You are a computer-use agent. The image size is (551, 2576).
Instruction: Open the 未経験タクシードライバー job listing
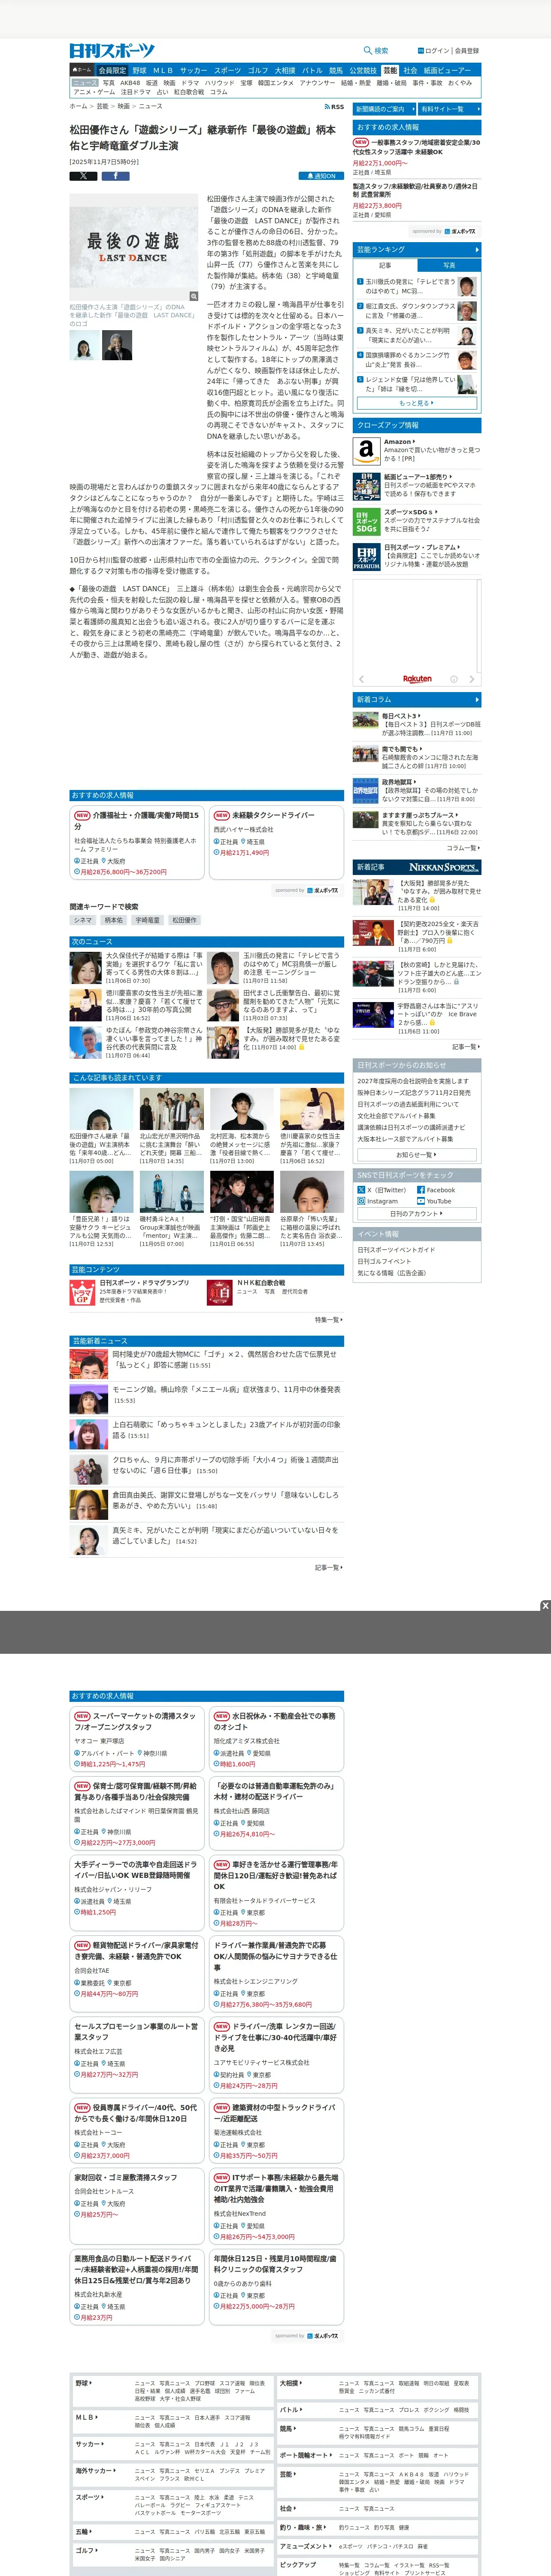pyautogui.click(x=276, y=843)
